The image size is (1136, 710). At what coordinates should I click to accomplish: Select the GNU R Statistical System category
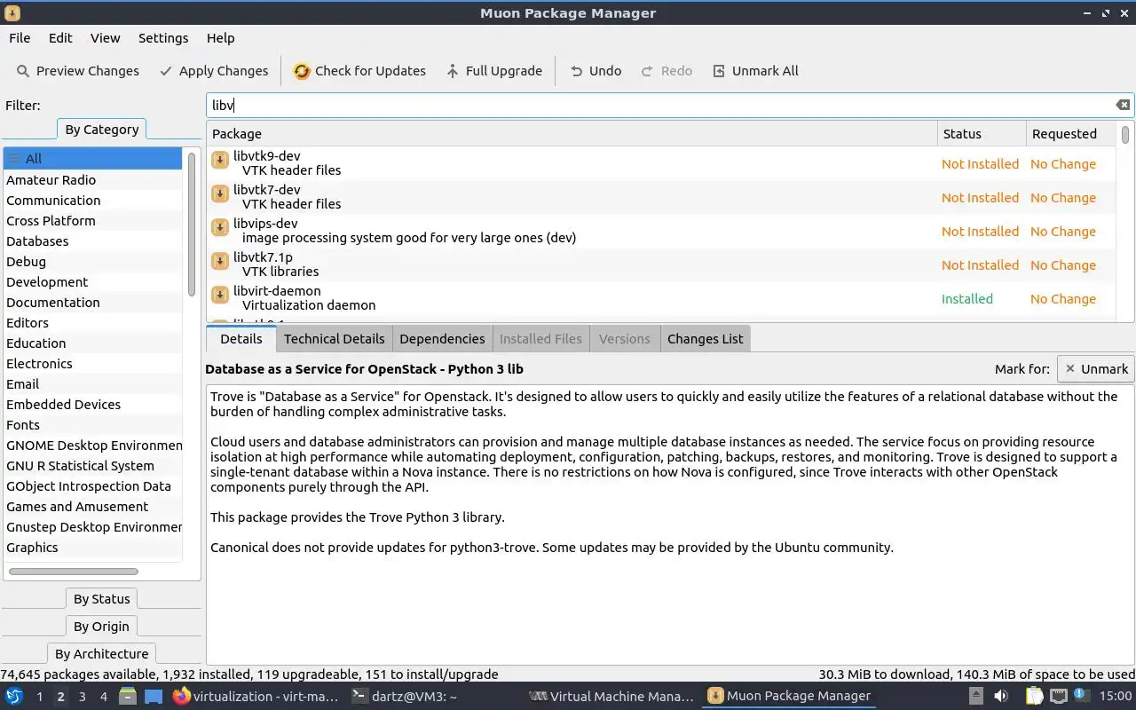(x=92, y=466)
